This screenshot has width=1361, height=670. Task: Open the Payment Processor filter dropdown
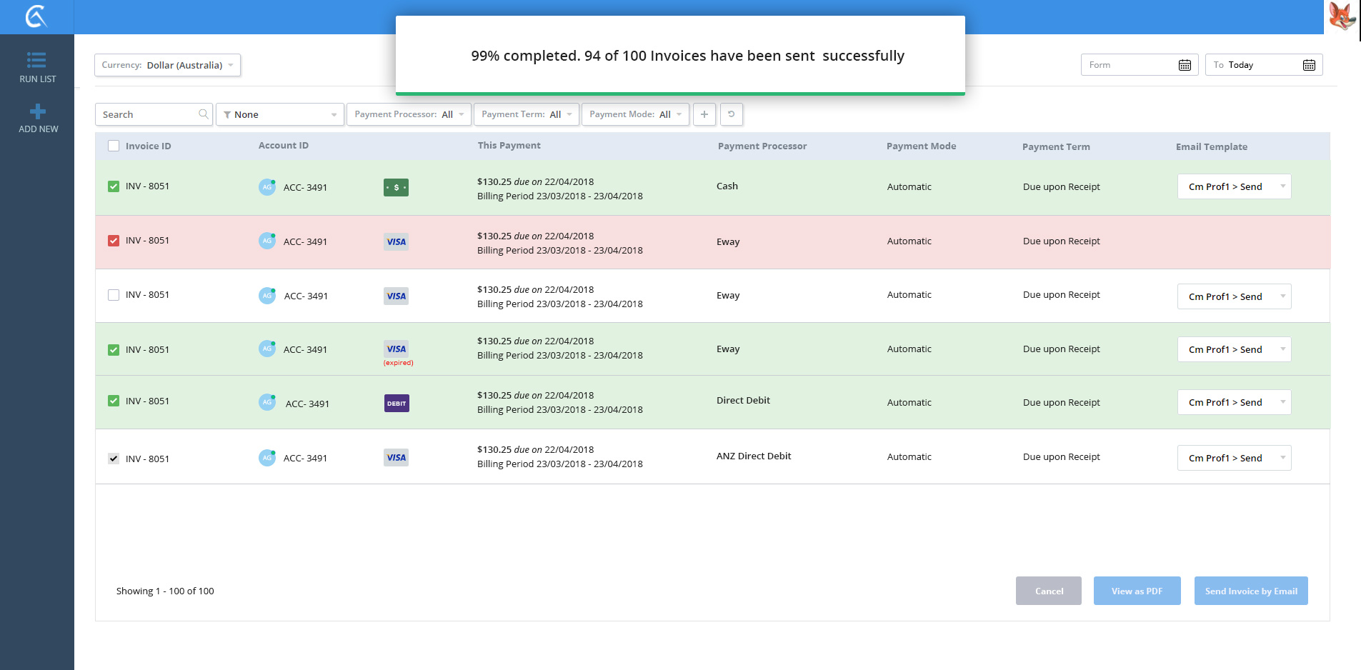pos(408,114)
